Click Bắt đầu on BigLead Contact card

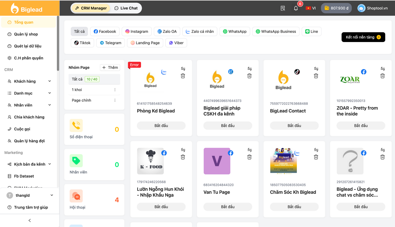tap(294, 126)
